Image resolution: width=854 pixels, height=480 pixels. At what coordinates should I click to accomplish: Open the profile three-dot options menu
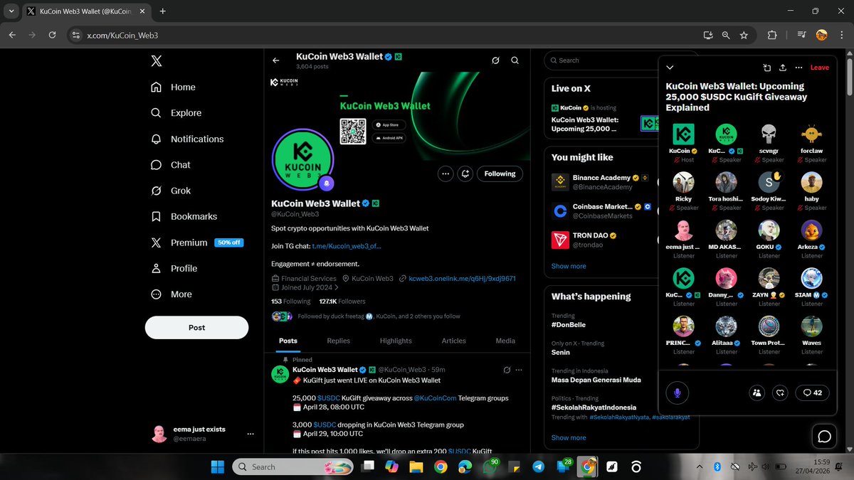click(446, 174)
